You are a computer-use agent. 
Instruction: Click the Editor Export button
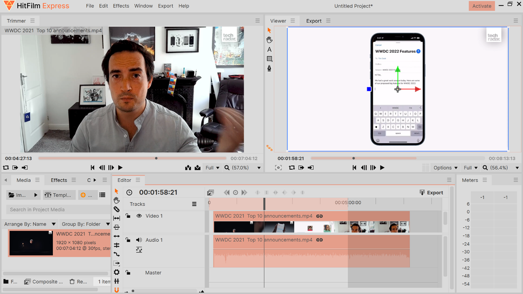[x=431, y=192]
